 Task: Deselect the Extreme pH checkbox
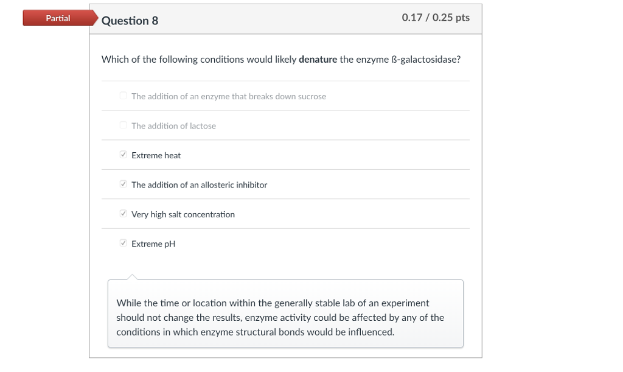(124, 244)
